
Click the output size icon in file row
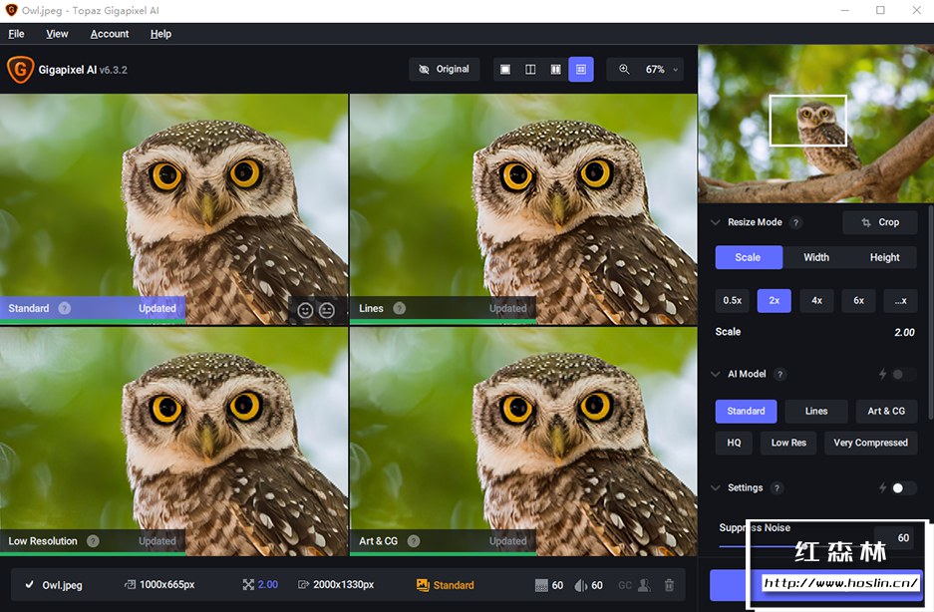point(303,585)
